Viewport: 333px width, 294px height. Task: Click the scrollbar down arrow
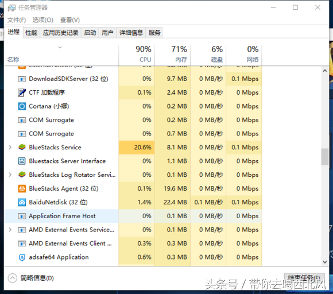click(x=325, y=262)
